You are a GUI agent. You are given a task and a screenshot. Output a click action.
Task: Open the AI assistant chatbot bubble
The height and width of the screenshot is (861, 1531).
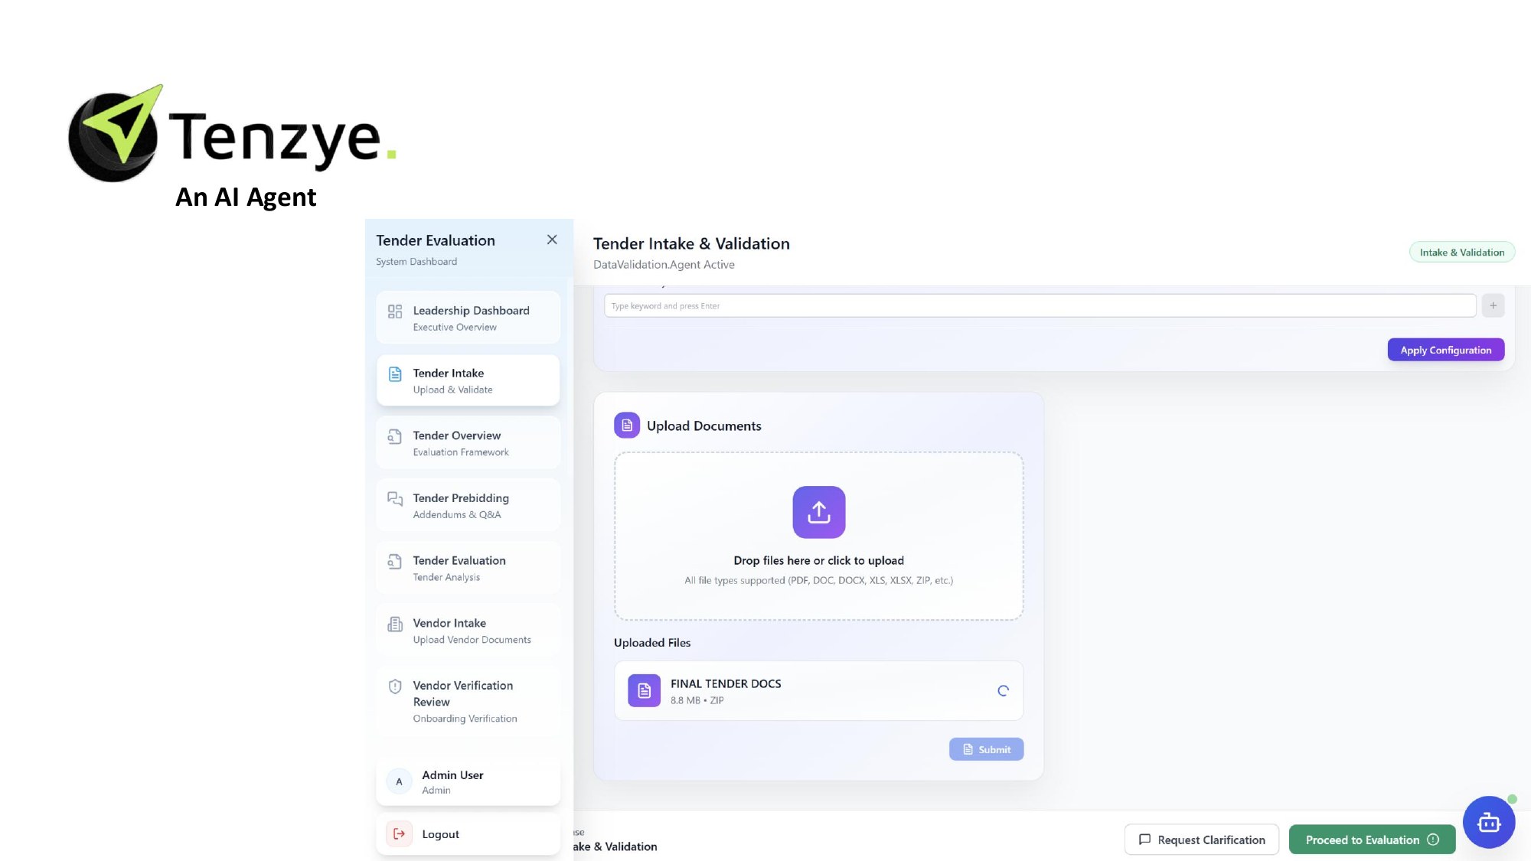click(x=1489, y=823)
